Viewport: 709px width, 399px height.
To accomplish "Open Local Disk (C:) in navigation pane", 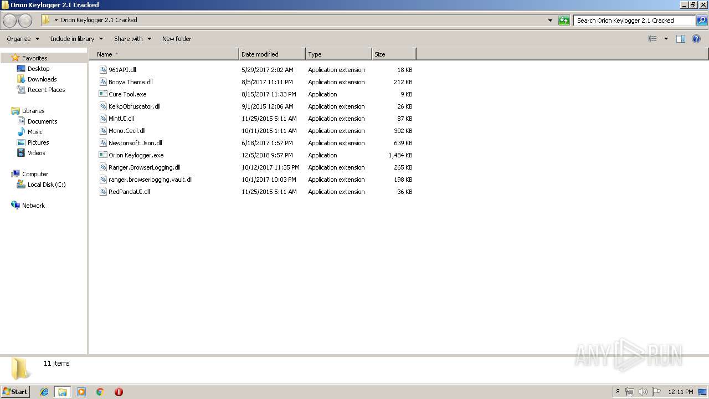I will point(47,185).
